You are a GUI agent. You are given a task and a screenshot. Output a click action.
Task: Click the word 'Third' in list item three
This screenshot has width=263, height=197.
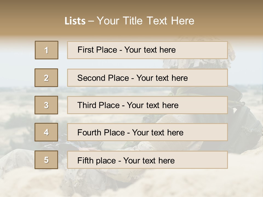tap(87, 105)
